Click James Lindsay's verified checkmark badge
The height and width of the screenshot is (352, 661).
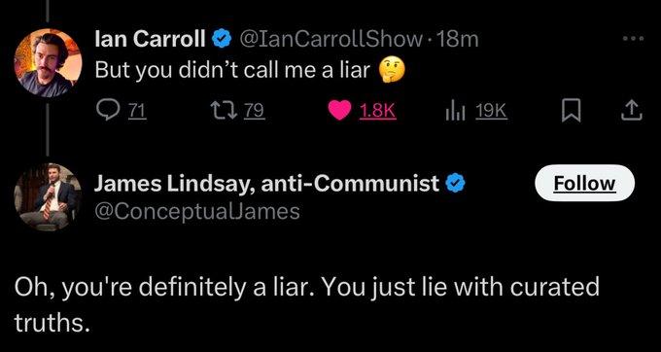click(455, 184)
